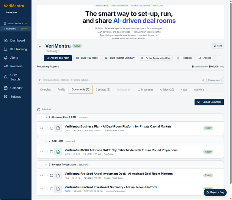The width and height of the screenshot is (232, 200).
Task: Open VeriMentra Business Plan document title
Action: (x=118, y=126)
